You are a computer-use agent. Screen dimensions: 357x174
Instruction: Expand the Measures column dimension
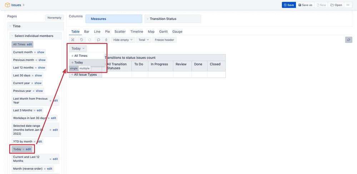[89, 19]
